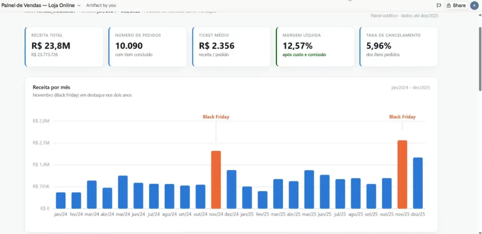Click the Receita Total card
Image resolution: width=482 pixels, height=234 pixels.
[64, 47]
